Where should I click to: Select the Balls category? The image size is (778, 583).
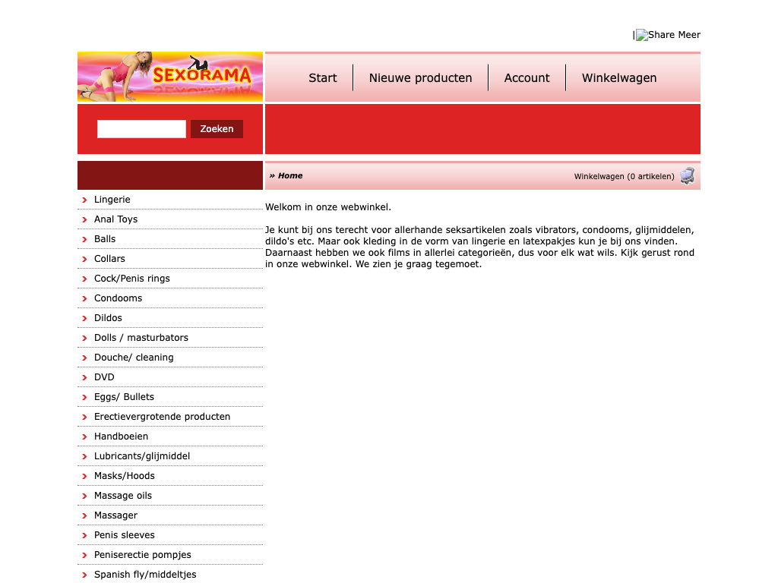105,239
